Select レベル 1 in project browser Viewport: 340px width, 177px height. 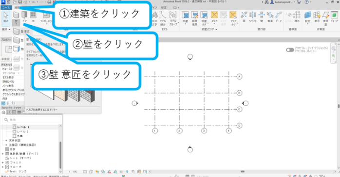(23, 127)
